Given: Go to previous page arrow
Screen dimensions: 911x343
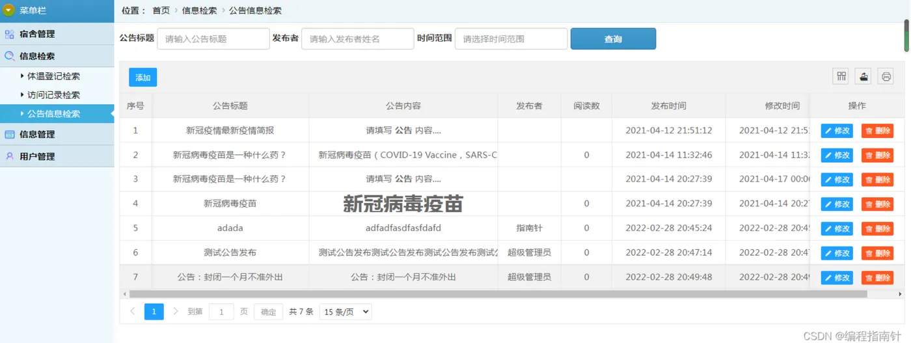Looking at the screenshot, I should [133, 312].
